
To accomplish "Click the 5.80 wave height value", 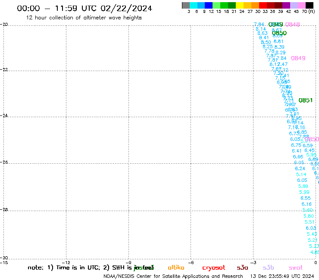I will tap(309, 216).
